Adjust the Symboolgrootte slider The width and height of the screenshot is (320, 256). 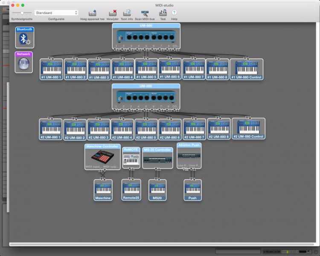tap(22, 13)
